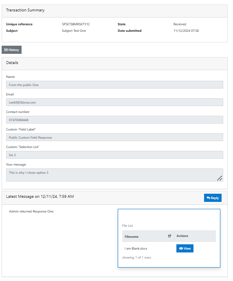The height and width of the screenshot is (281, 233).
Task: Select unique reference SPSETSBMRSKTY1C
Action: pos(76,24)
